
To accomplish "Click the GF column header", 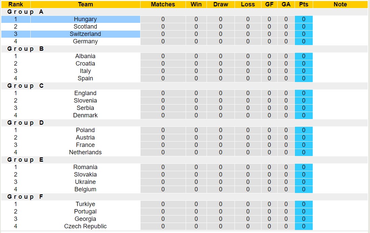I will pyautogui.click(x=269, y=4).
